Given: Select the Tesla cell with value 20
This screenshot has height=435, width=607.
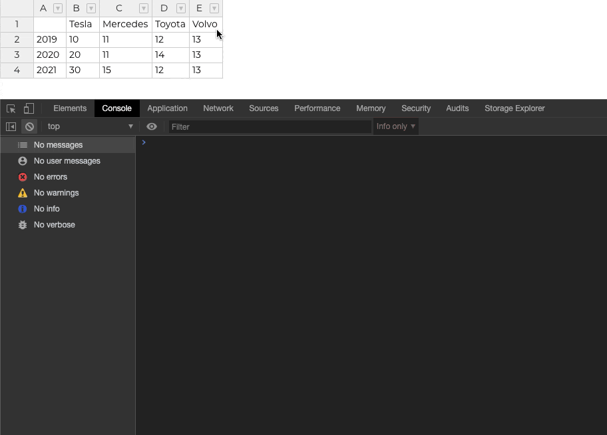Looking at the screenshot, I should 83,55.
